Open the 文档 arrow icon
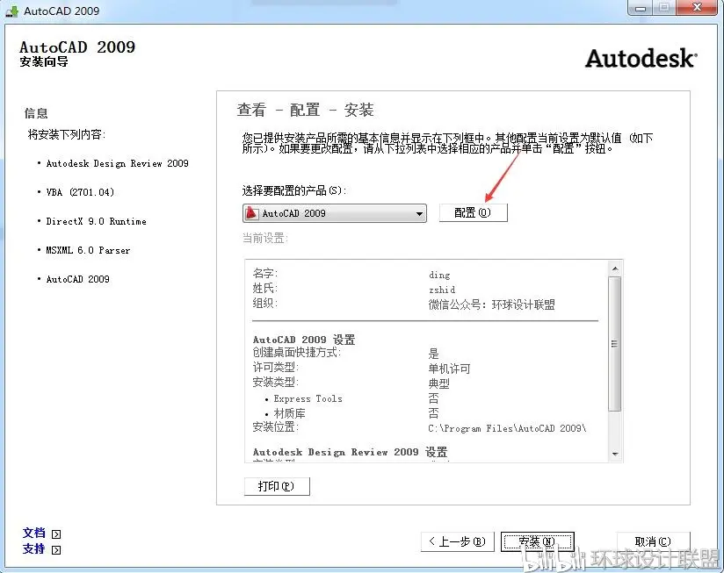Image resolution: width=724 pixels, height=573 pixels. coord(56,534)
